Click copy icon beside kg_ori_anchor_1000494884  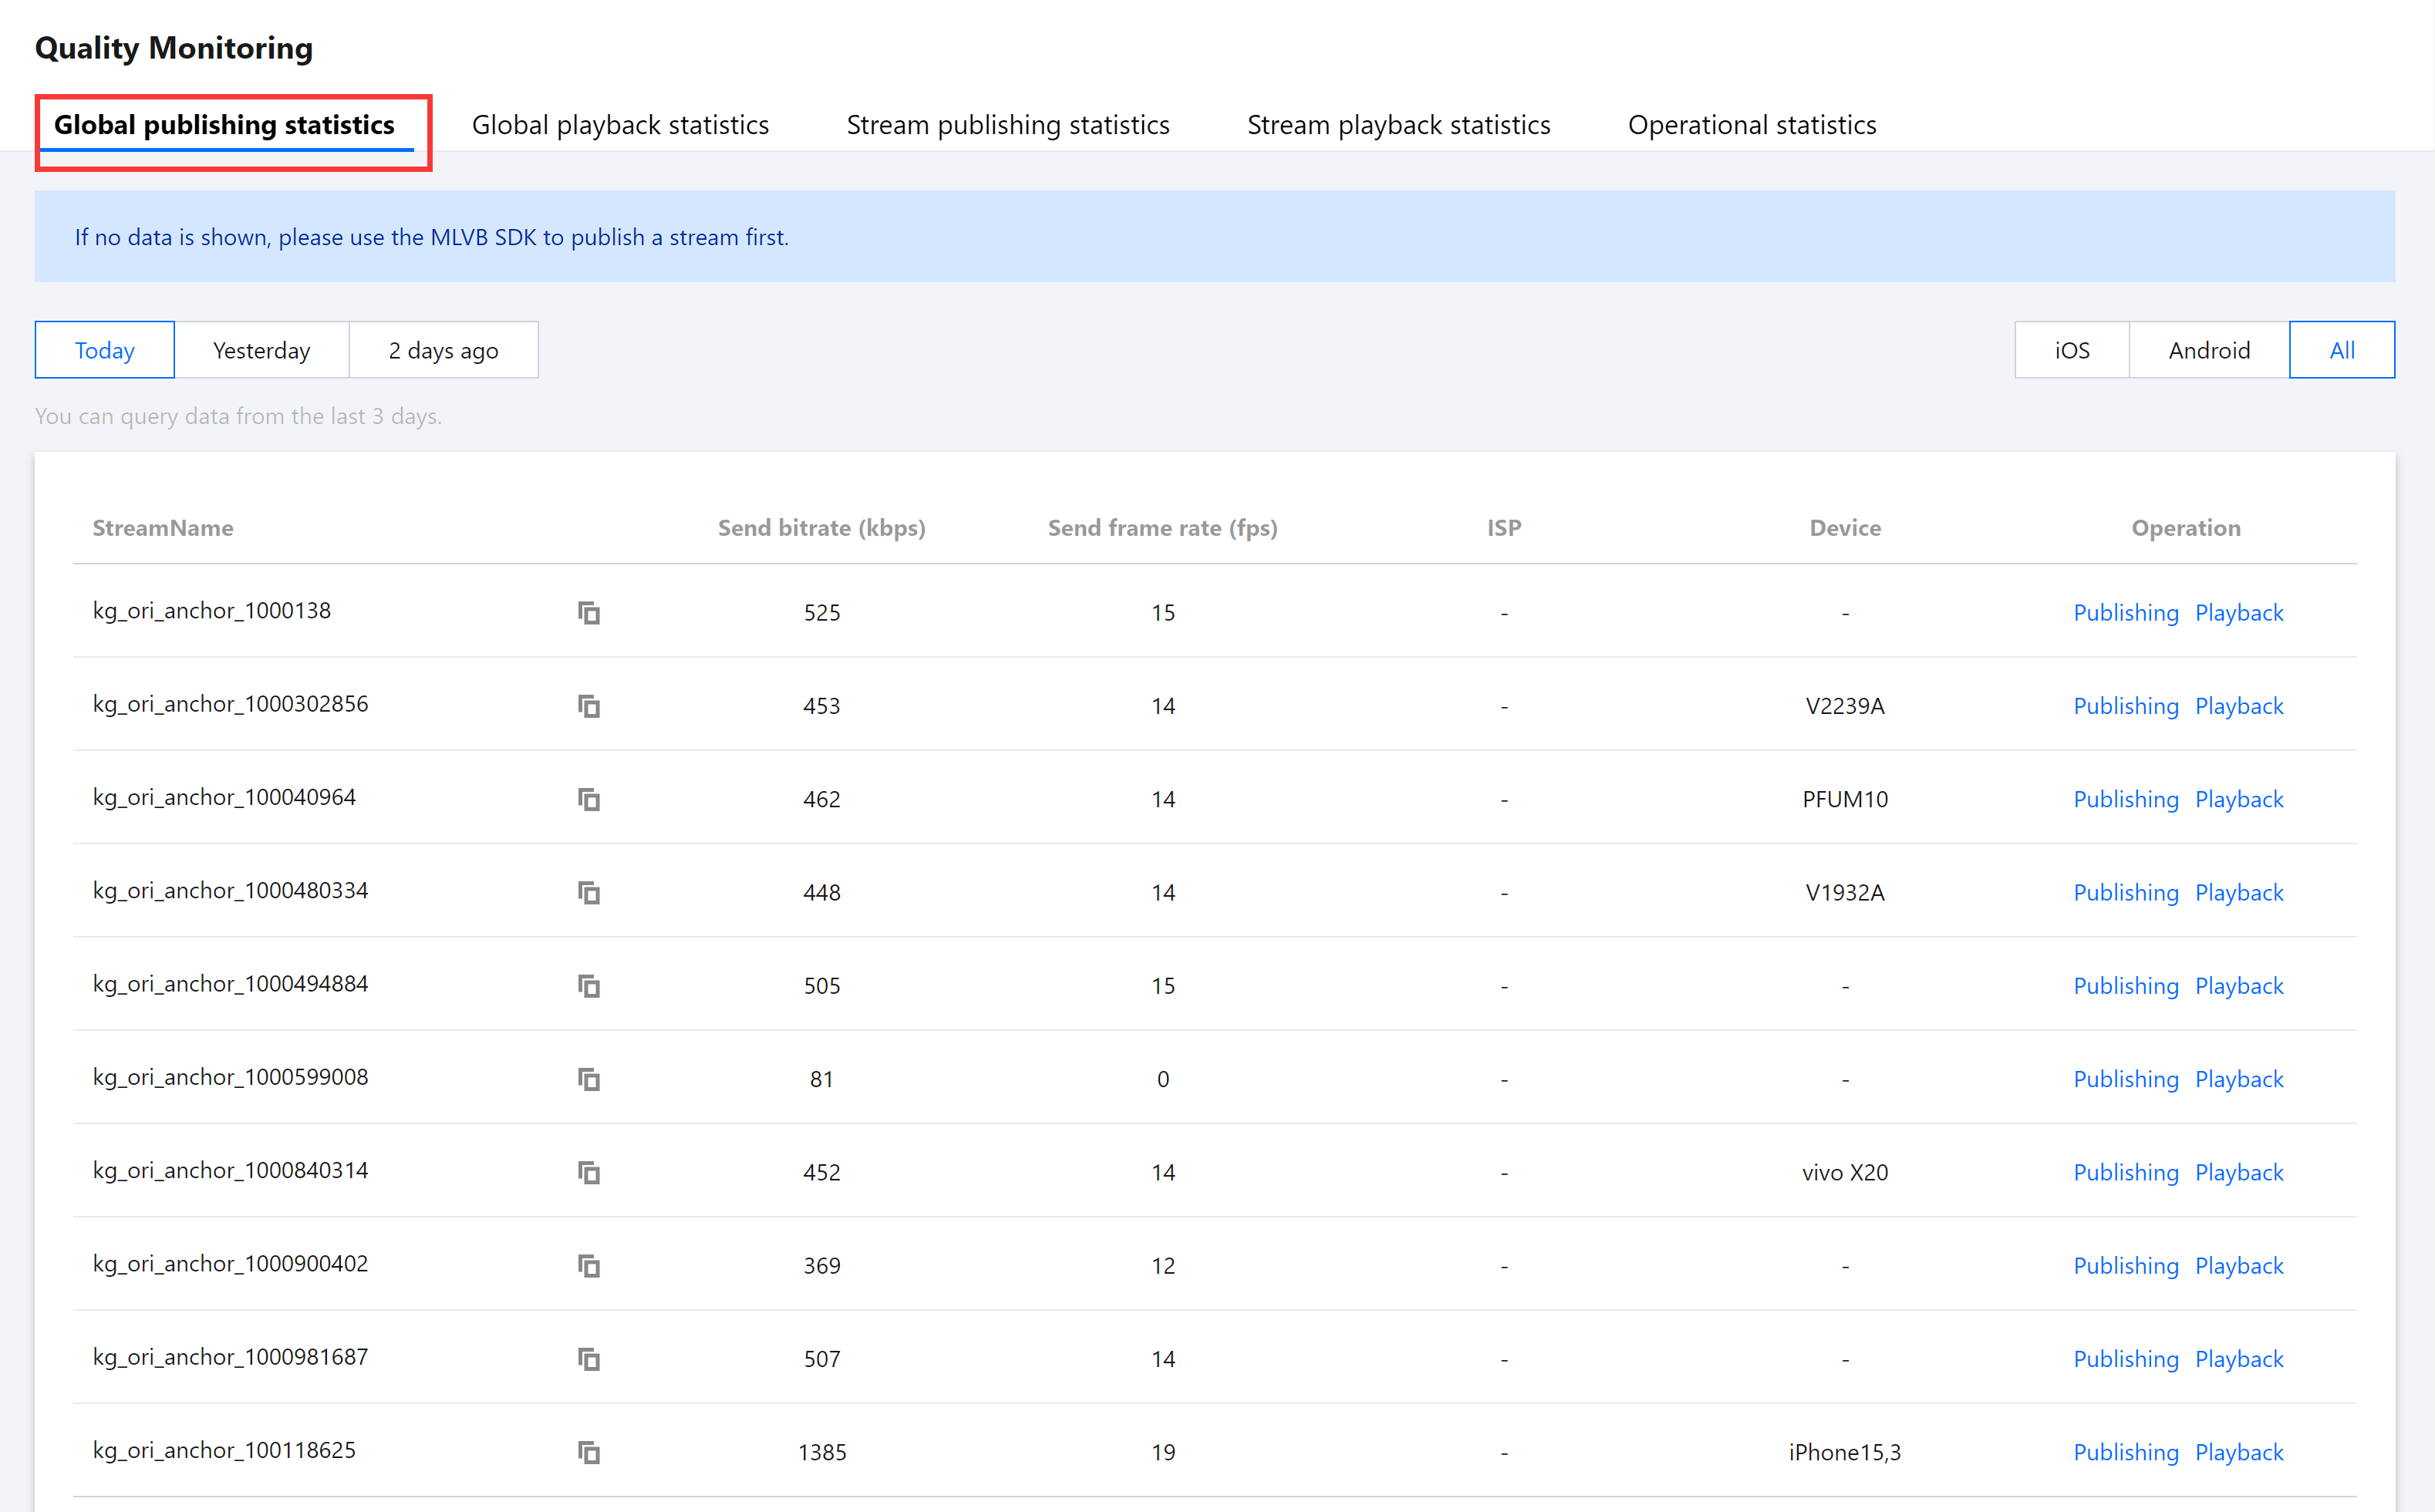click(589, 986)
